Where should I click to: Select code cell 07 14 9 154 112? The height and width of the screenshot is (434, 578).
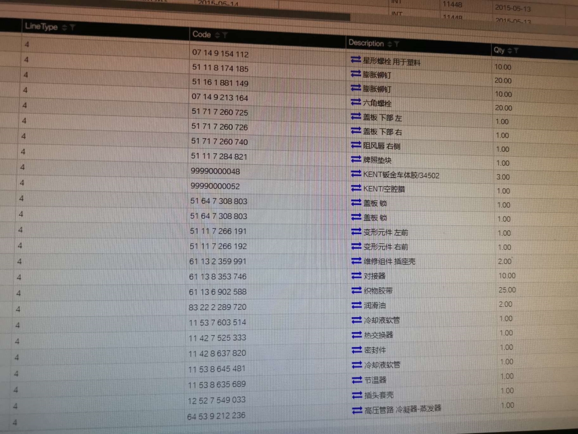220,53
